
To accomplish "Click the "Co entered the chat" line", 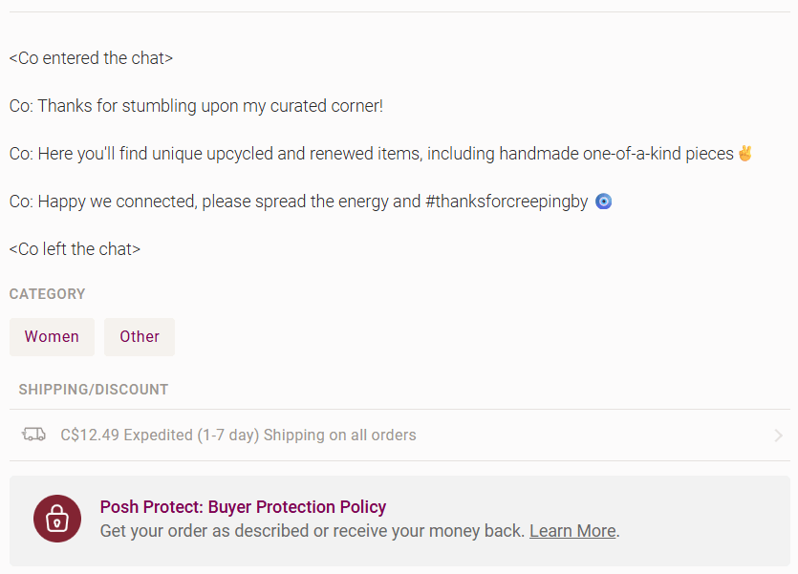I will [x=91, y=58].
